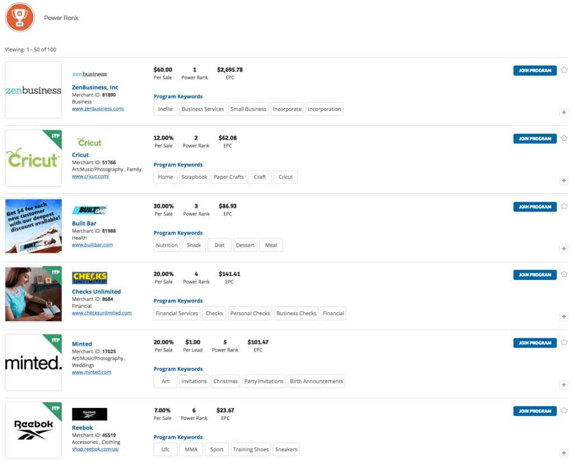Expand ZenBusiness details with plus icon
Image resolution: width=573 pixels, height=460 pixels.
[x=564, y=112]
